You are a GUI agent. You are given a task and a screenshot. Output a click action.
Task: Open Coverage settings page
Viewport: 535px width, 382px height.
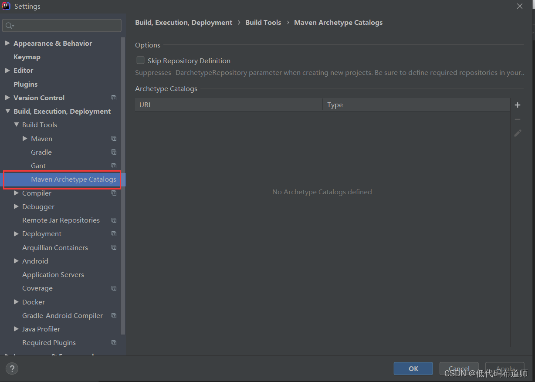37,288
